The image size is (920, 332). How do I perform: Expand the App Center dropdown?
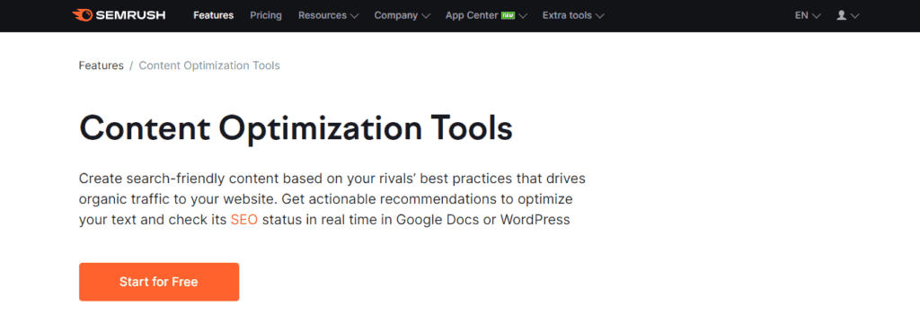click(486, 16)
